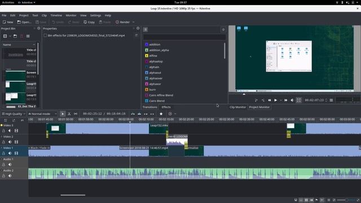Choose the spacer tool next to razor
This screenshot has width=361, height=203.
[76, 114]
